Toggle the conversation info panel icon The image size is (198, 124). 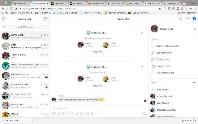(194, 19)
